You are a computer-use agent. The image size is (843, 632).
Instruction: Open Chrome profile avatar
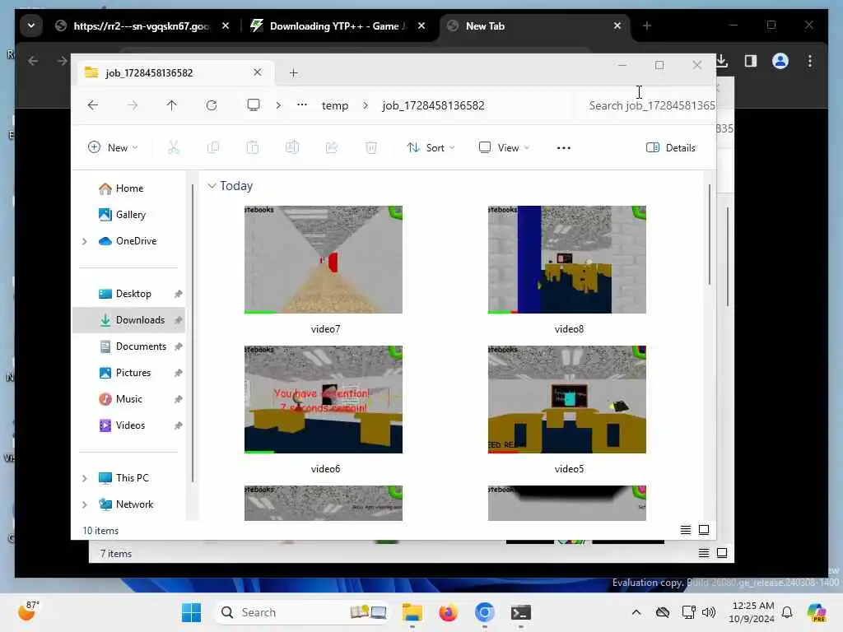[780, 61]
